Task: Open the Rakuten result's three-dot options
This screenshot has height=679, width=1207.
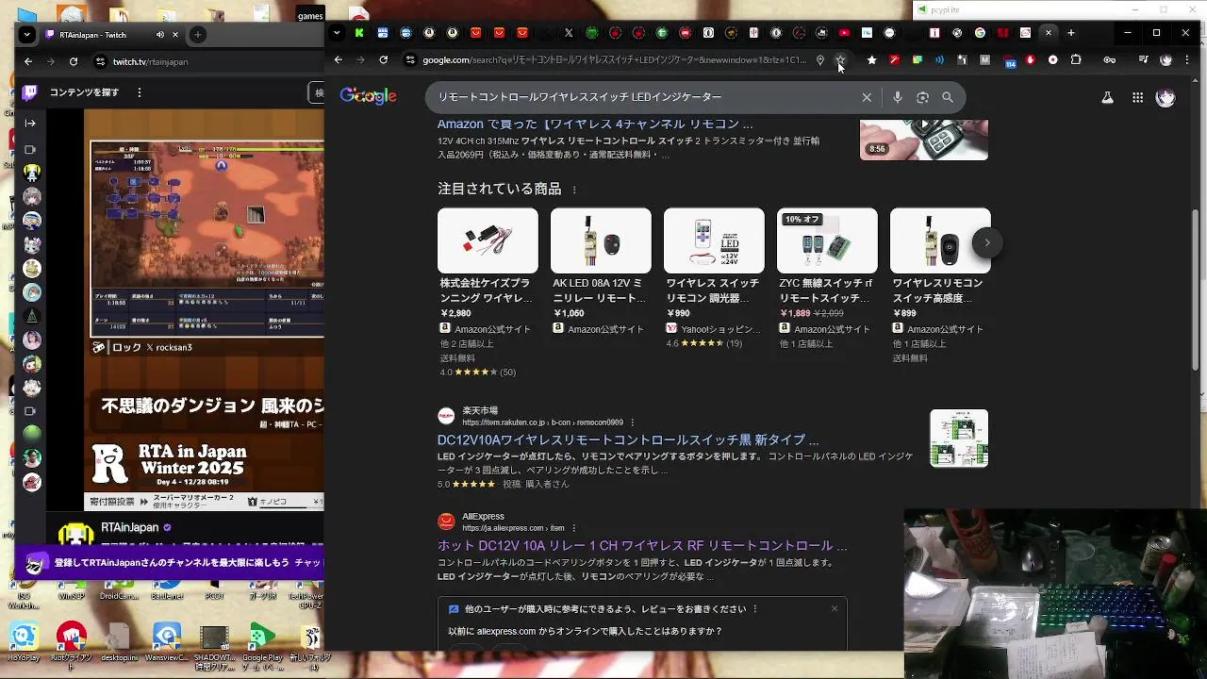Action: [633, 422]
